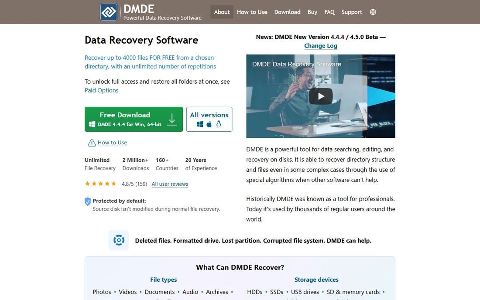Image resolution: width=480 pixels, height=300 pixels.
Task: Open the Buy menu item
Action: 312,12
